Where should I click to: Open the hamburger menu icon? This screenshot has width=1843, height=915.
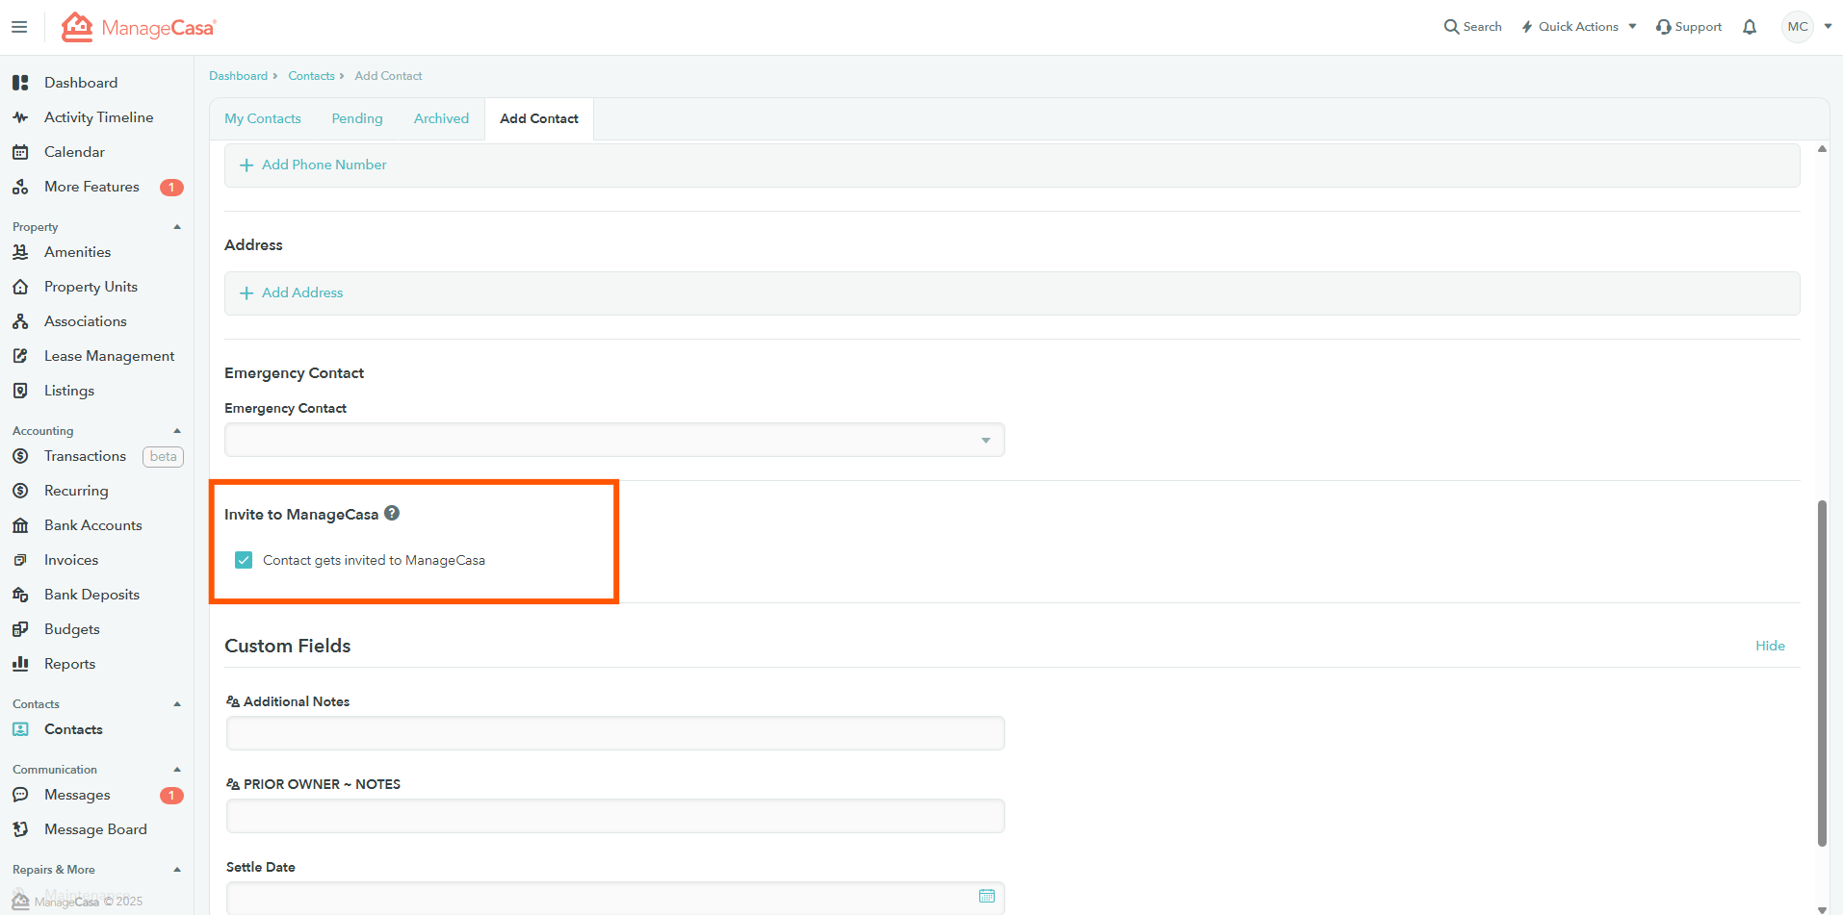(x=19, y=27)
